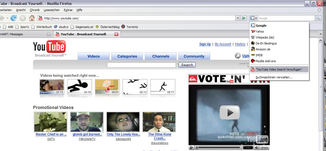Image resolution: width=326 pixels, height=151 pixels.
Task: Open the address bar history dropdown arrow
Action: pyautogui.click(x=238, y=18)
